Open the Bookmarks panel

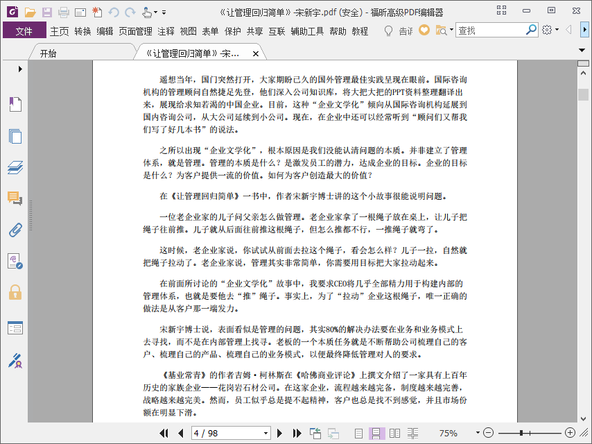pos(15,104)
